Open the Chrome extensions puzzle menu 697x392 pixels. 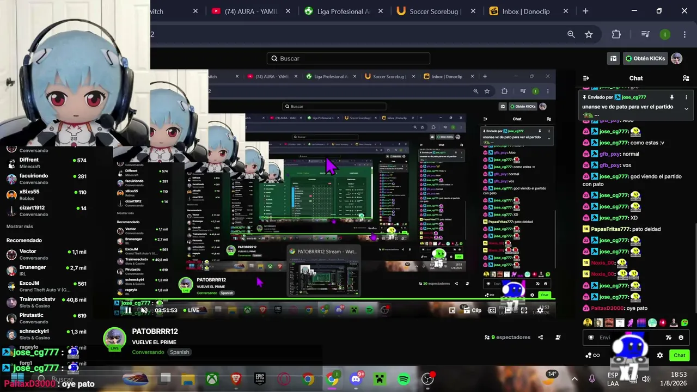pos(616,34)
